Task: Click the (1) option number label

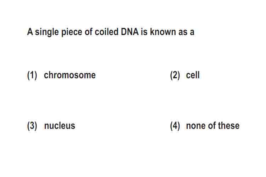Action: pos(32,75)
